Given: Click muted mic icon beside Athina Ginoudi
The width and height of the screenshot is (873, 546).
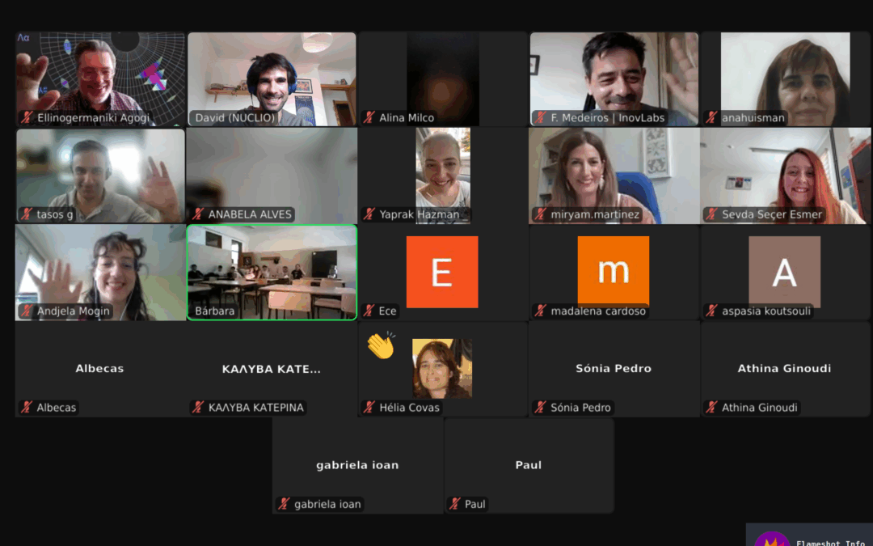Looking at the screenshot, I should pyautogui.click(x=711, y=407).
